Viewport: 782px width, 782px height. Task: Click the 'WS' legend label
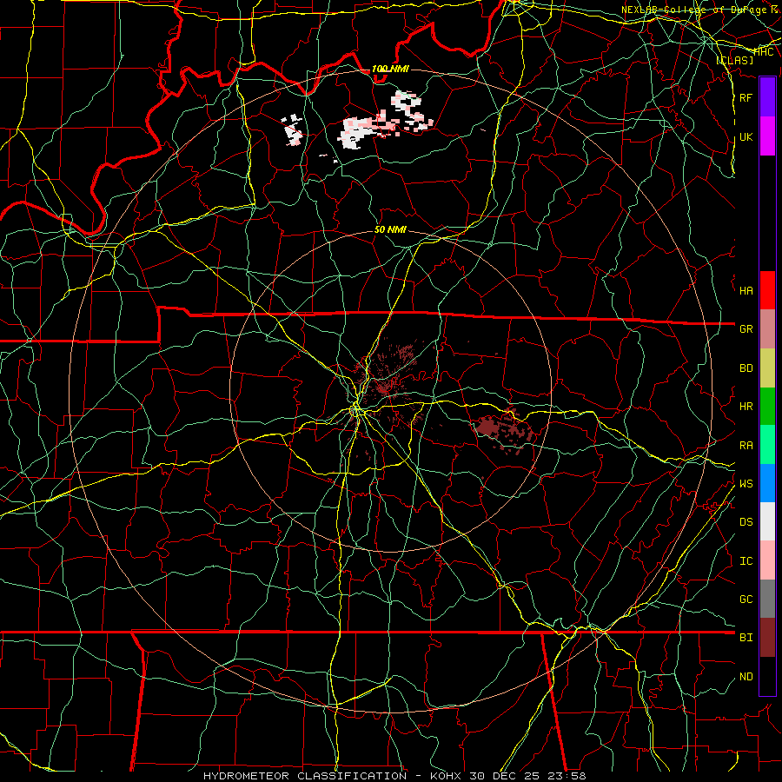(x=746, y=483)
